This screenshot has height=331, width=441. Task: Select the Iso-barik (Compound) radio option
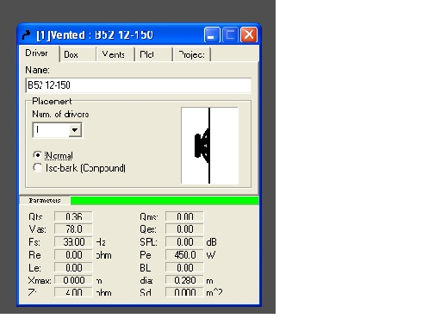37,168
